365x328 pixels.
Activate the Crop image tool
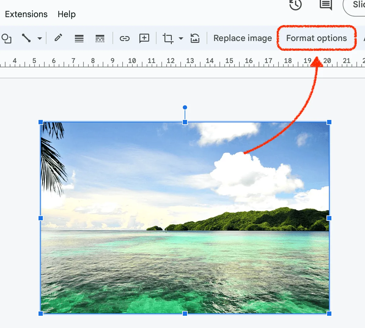click(x=168, y=38)
